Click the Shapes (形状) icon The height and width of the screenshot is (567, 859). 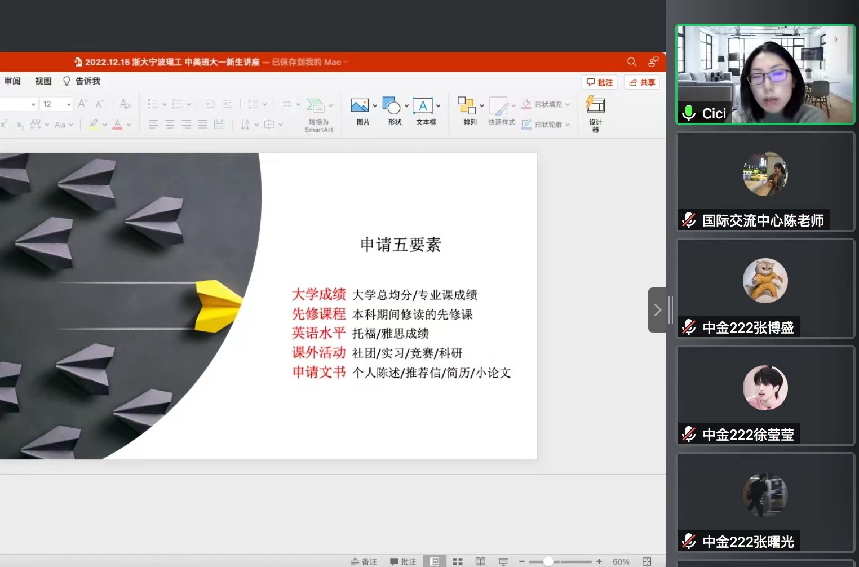point(391,106)
